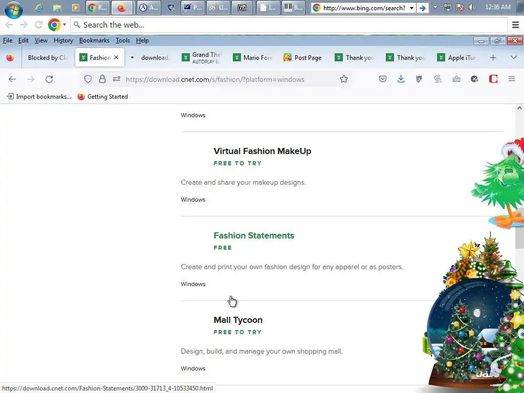This screenshot has height=393, width=524.
Task: Switch to Blocked by Cloudflare tab
Action: click(48, 57)
